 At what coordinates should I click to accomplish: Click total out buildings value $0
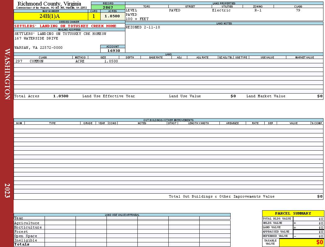[320, 196]
